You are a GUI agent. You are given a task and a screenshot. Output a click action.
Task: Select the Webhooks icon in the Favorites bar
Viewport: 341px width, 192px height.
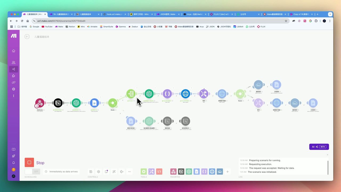(x=173, y=171)
